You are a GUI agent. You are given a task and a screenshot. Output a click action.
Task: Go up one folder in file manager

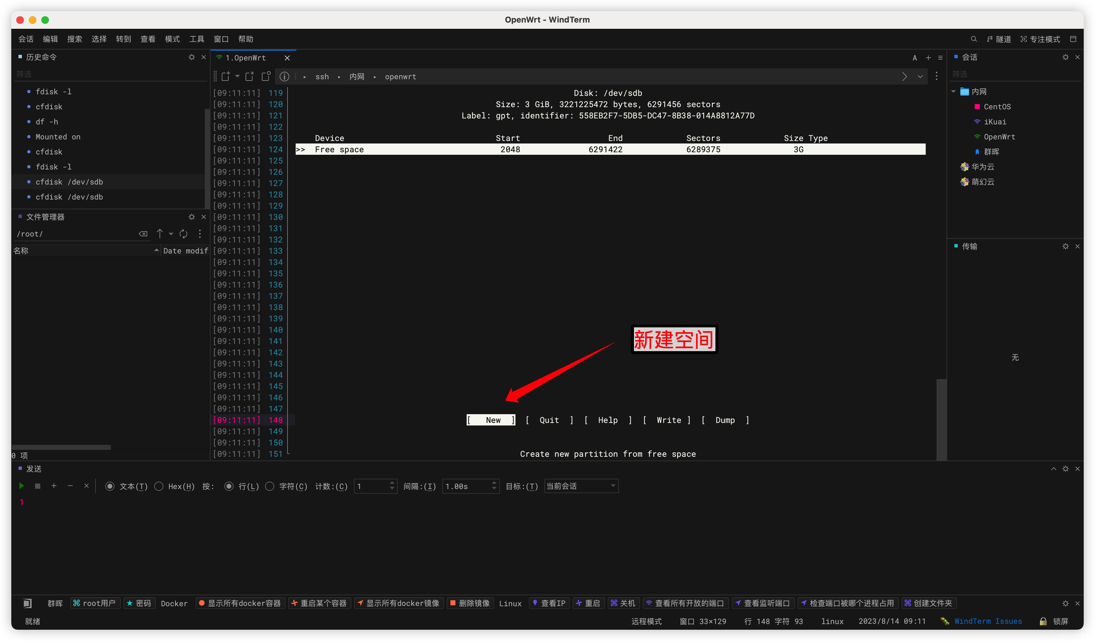click(x=159, y=234)
